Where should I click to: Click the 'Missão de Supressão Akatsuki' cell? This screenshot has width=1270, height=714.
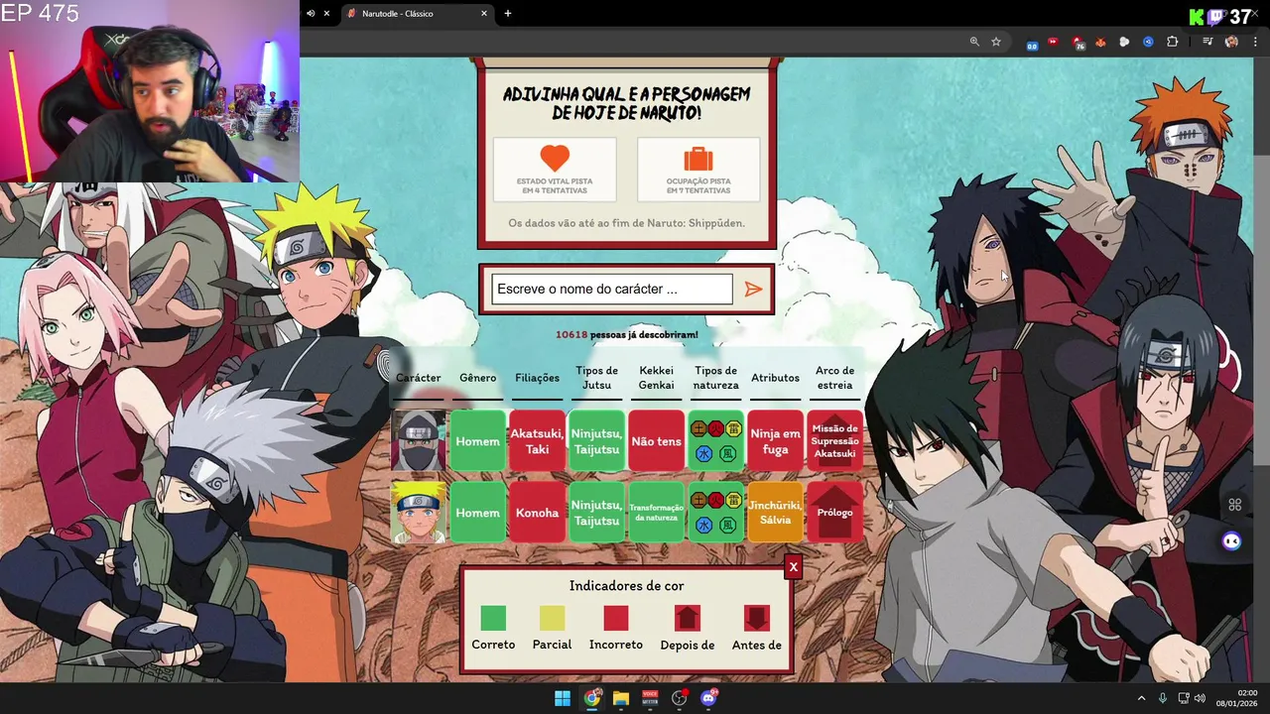[834, 441]
